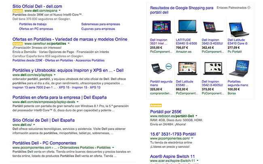Image resolution: width=263 pixels, height=164 pixels.
Task: Open 'Dell Latitude E5540 ...' product title
Action: click(185, 83)
